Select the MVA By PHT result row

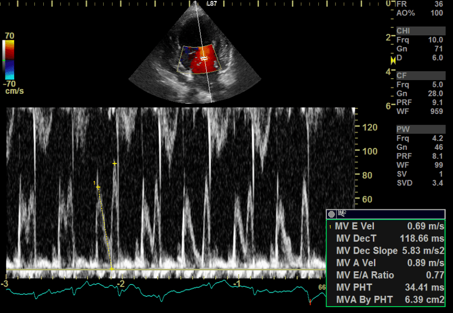point(386,300)
